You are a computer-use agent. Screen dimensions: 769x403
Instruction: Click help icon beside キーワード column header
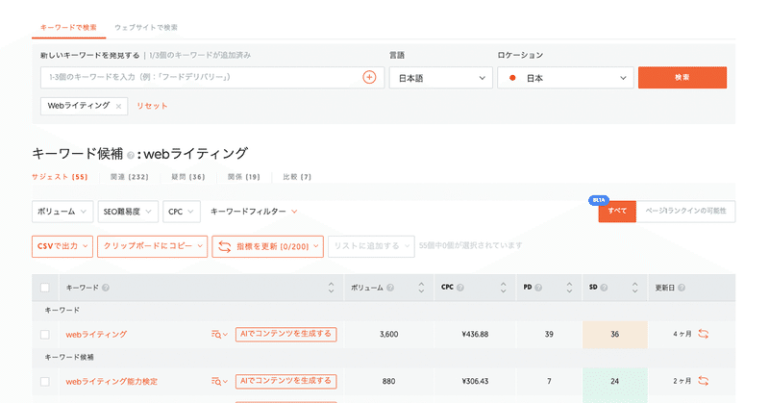coord(106,288)
